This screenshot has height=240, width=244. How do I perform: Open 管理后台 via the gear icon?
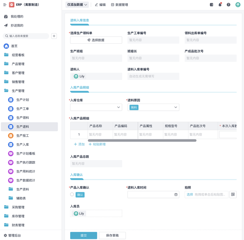click(5, 235)
